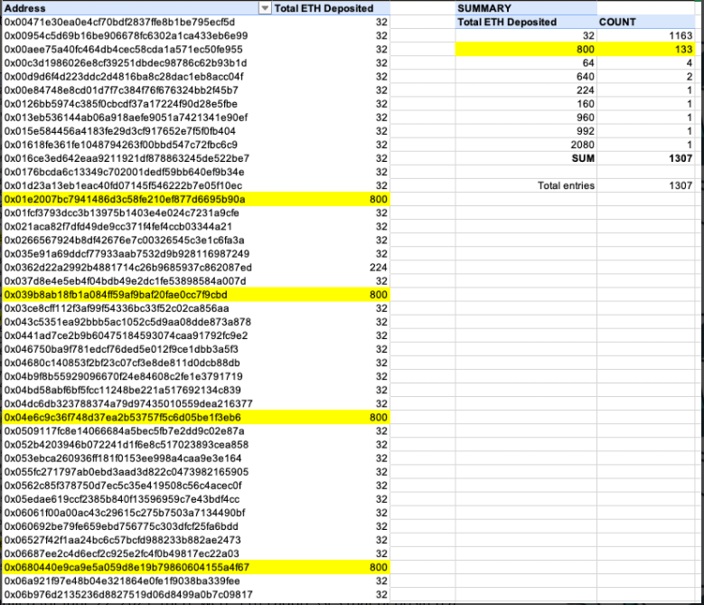Select the Total entries label cell
The width and height of the screenshot is (704, 605).
click(x=526, y=185)
